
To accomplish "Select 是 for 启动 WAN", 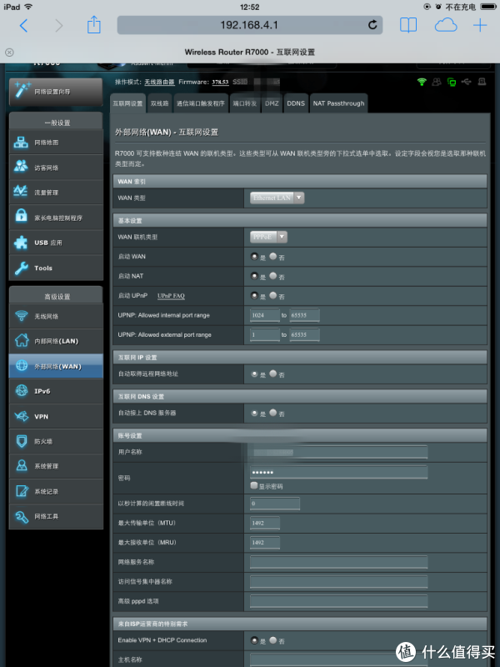I will point(254,257).
